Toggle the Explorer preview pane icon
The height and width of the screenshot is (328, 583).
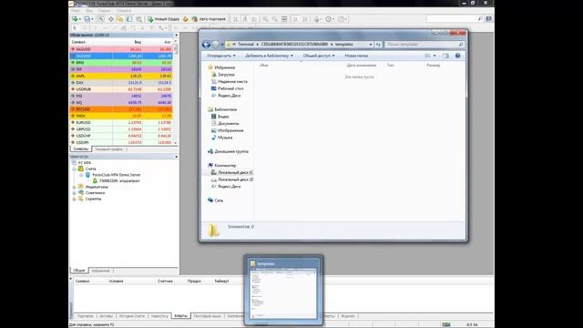445,56
